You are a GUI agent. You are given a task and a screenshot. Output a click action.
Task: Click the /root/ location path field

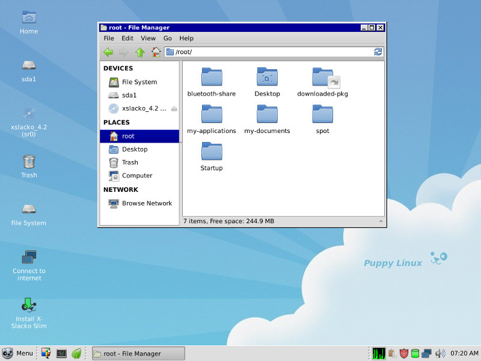274,52
